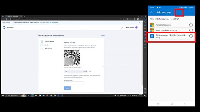Screen dimensions: 200x112
Task: Open Windows Start menu
Action: tap(3, 96)
